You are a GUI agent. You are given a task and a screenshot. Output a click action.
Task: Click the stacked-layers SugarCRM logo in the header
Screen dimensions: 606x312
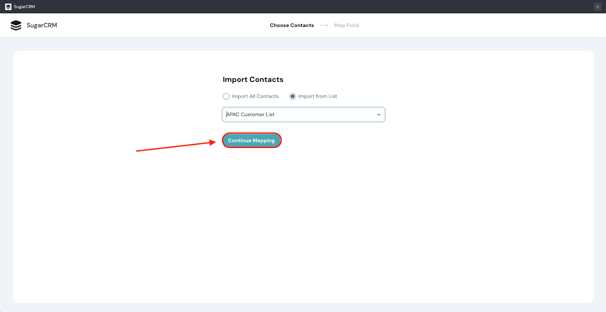pos(16,25)
